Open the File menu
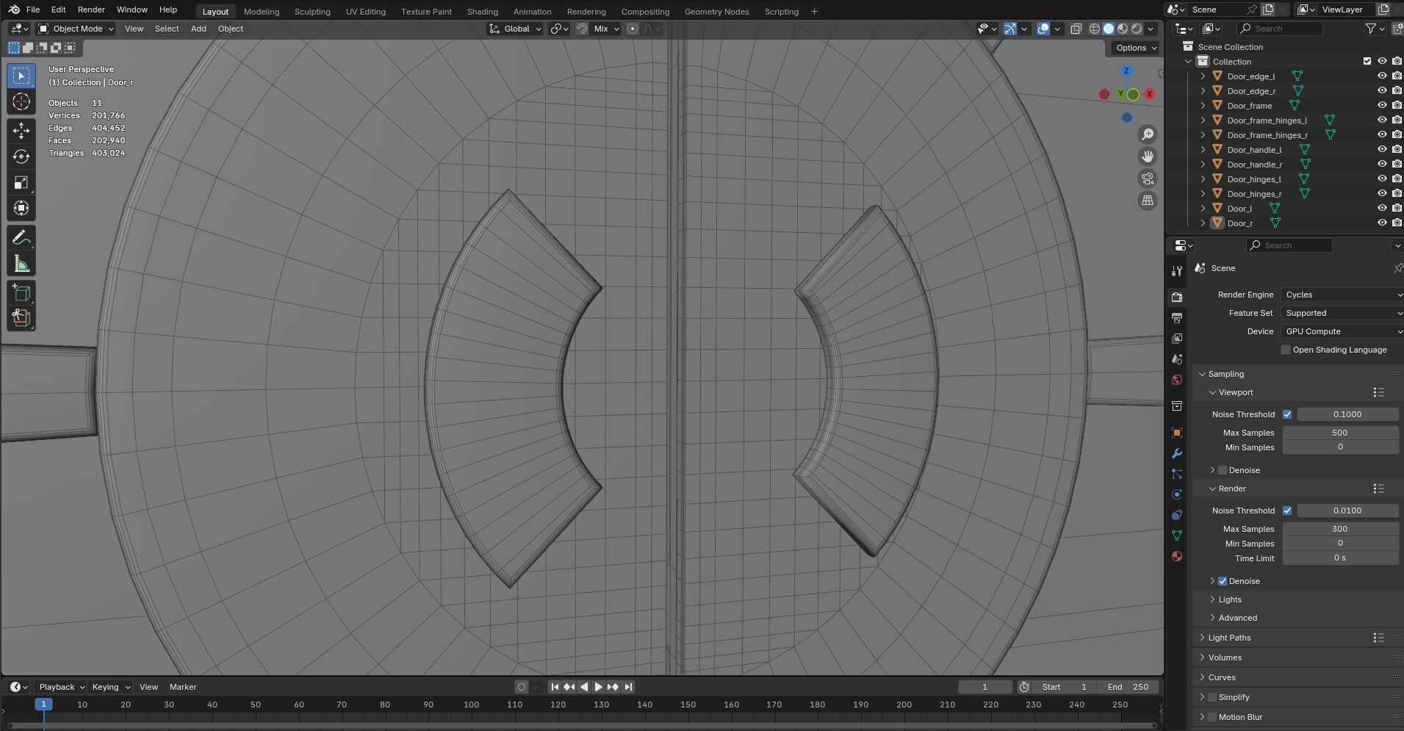 pos(33,10)
